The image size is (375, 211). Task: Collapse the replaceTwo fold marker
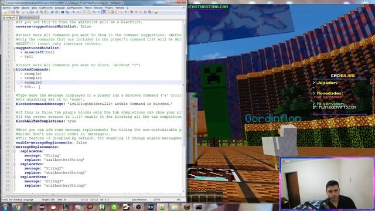(x=14, y=164)
